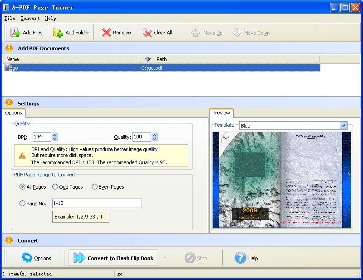363x280 pixels.
Task: Select the Move Up icon
Action: point(195,32)
